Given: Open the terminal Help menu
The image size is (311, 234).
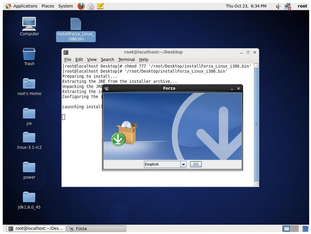Looking at the screenshot, I should 143,59.
